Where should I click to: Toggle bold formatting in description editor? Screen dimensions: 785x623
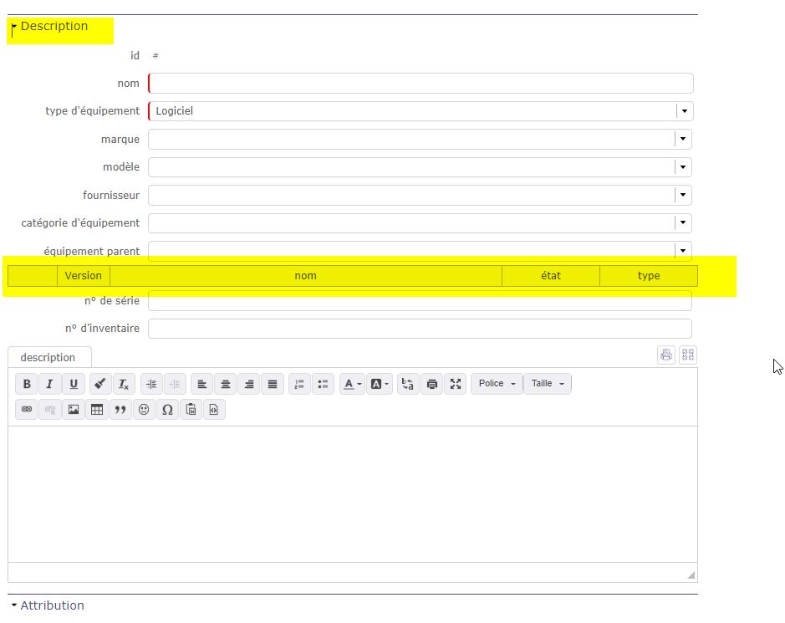[27, 384]
